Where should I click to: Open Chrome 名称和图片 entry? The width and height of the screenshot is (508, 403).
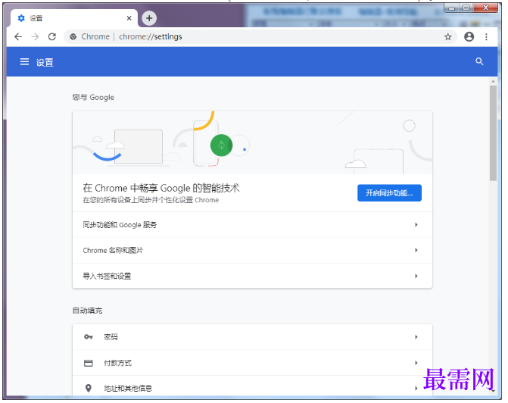252,250
